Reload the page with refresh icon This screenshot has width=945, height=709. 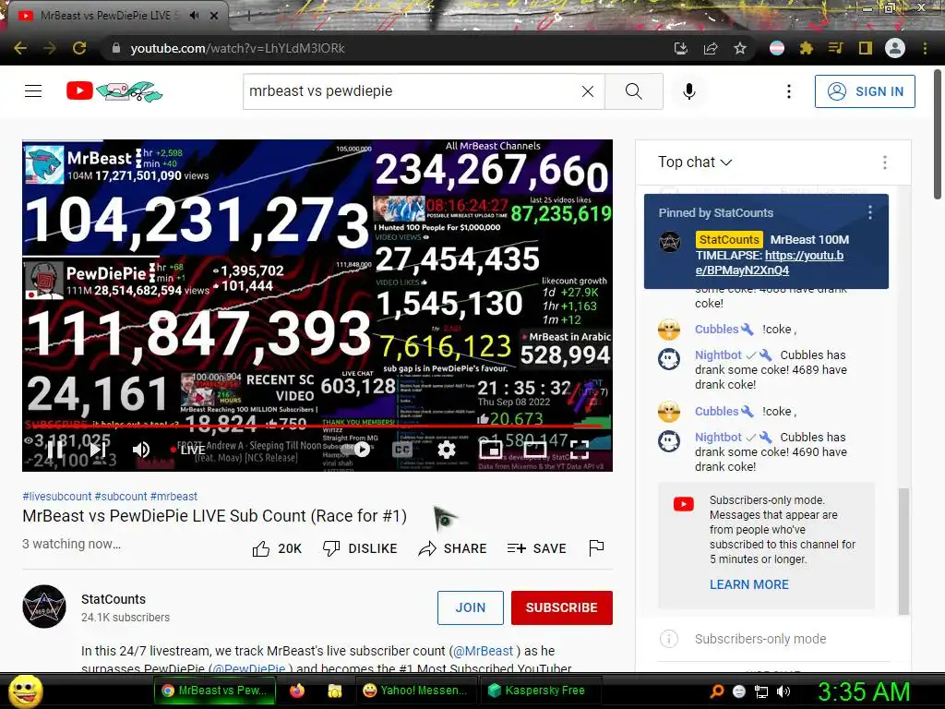(79, 48)
